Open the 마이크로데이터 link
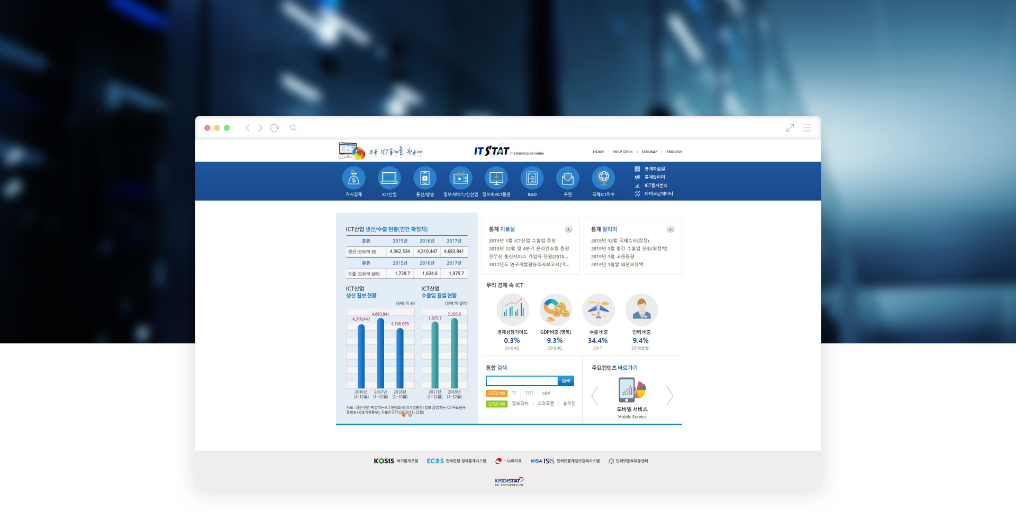This screenshot has height=523, width=1016. click(658, 194)
